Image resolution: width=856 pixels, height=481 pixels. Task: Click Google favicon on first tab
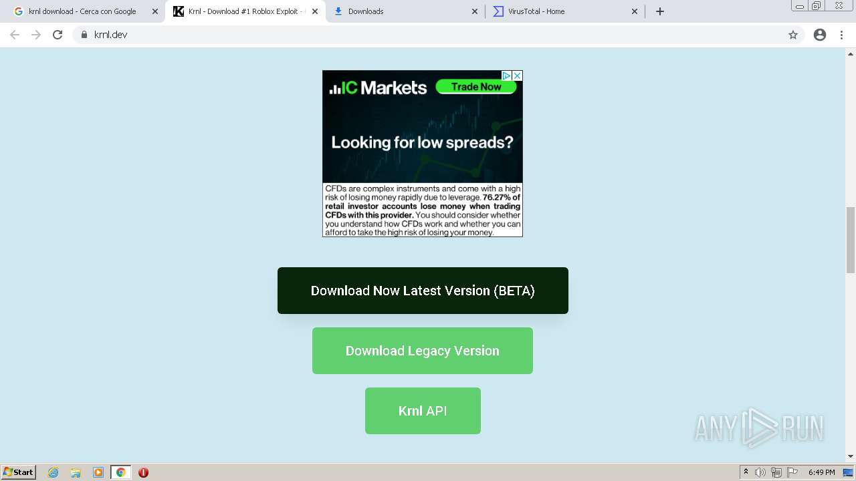tap(18, 11)
